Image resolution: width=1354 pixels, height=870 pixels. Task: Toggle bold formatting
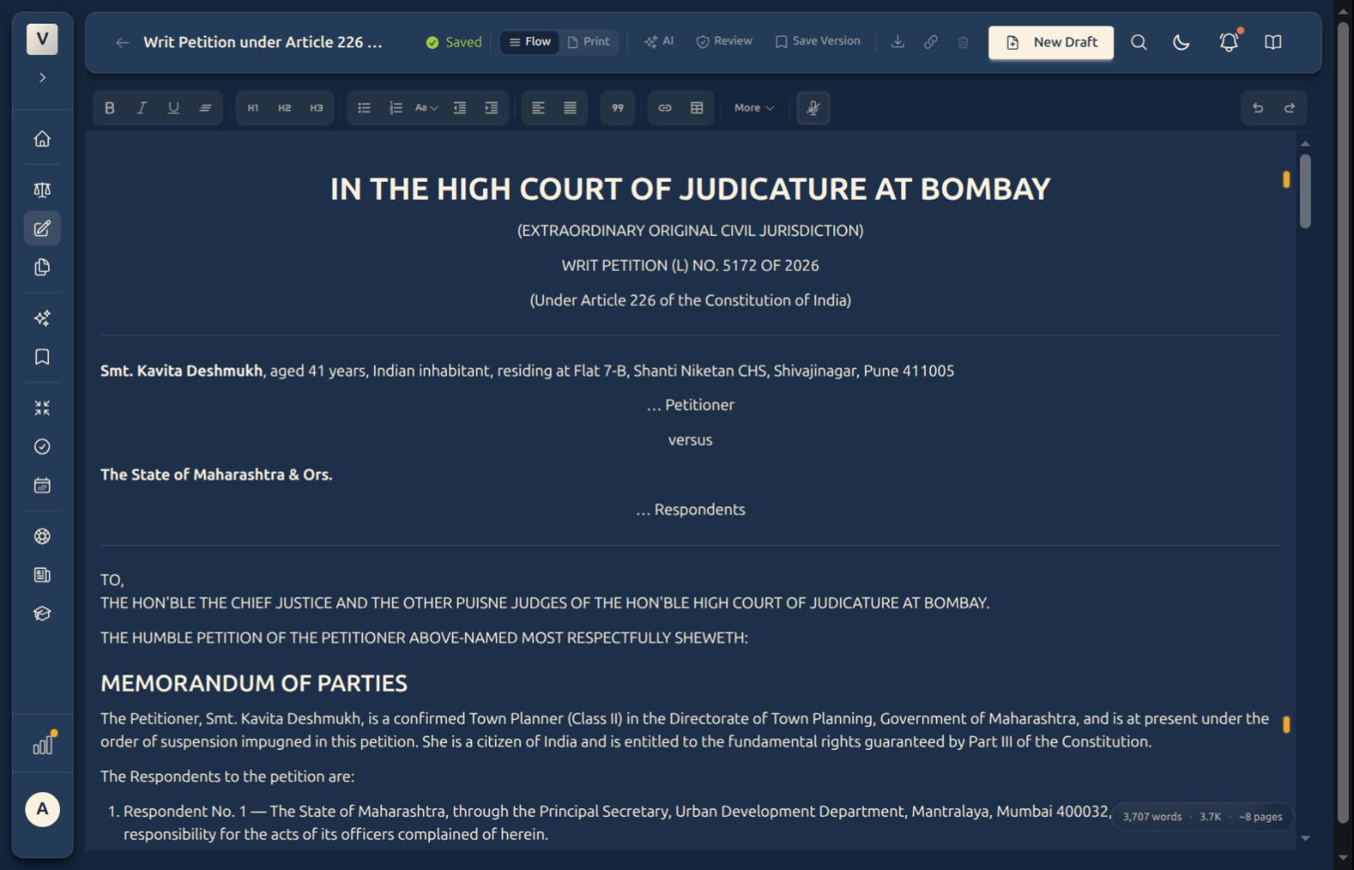tap(109, 108)
